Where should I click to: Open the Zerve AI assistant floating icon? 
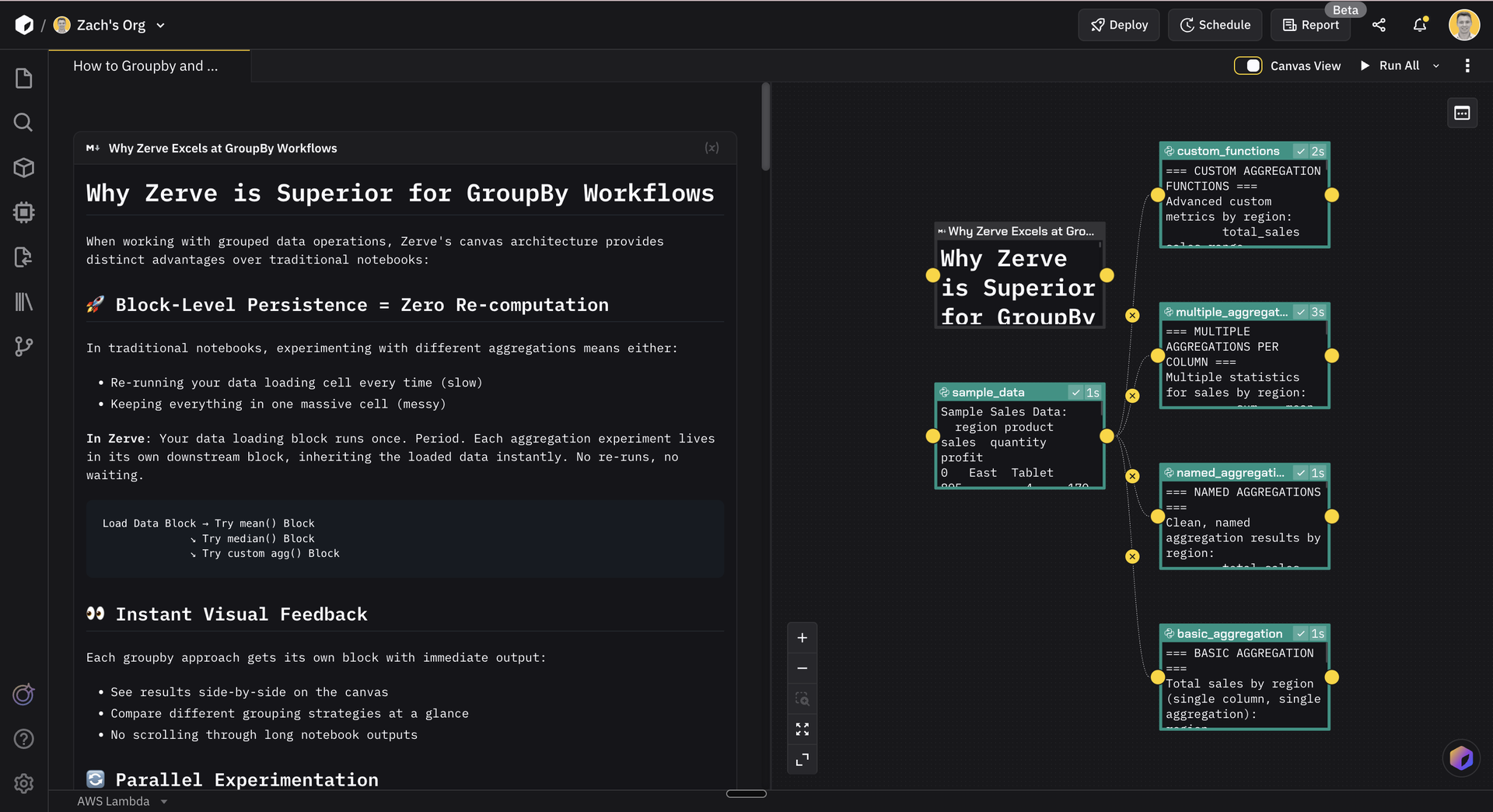coord(1461,758)
